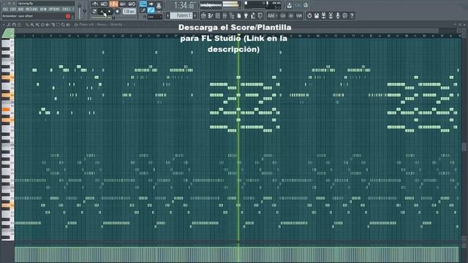Open the EDIT menu
468x263 pixels.
[x=13, y=9]
